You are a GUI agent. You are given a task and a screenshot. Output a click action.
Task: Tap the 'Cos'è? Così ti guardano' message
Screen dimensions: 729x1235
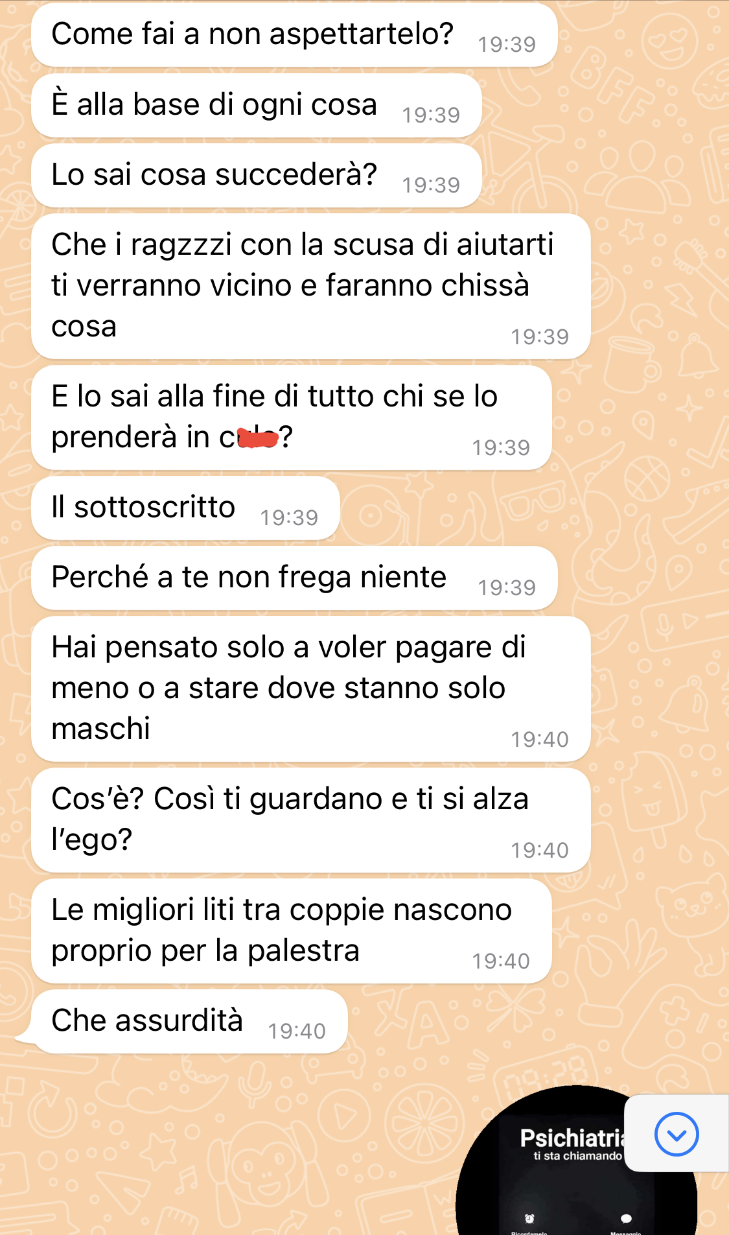coord(310,820)
